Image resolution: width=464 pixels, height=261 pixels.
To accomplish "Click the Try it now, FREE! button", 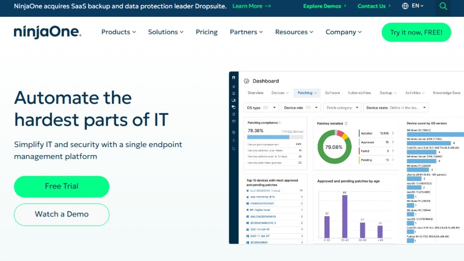I will point(416,32).
